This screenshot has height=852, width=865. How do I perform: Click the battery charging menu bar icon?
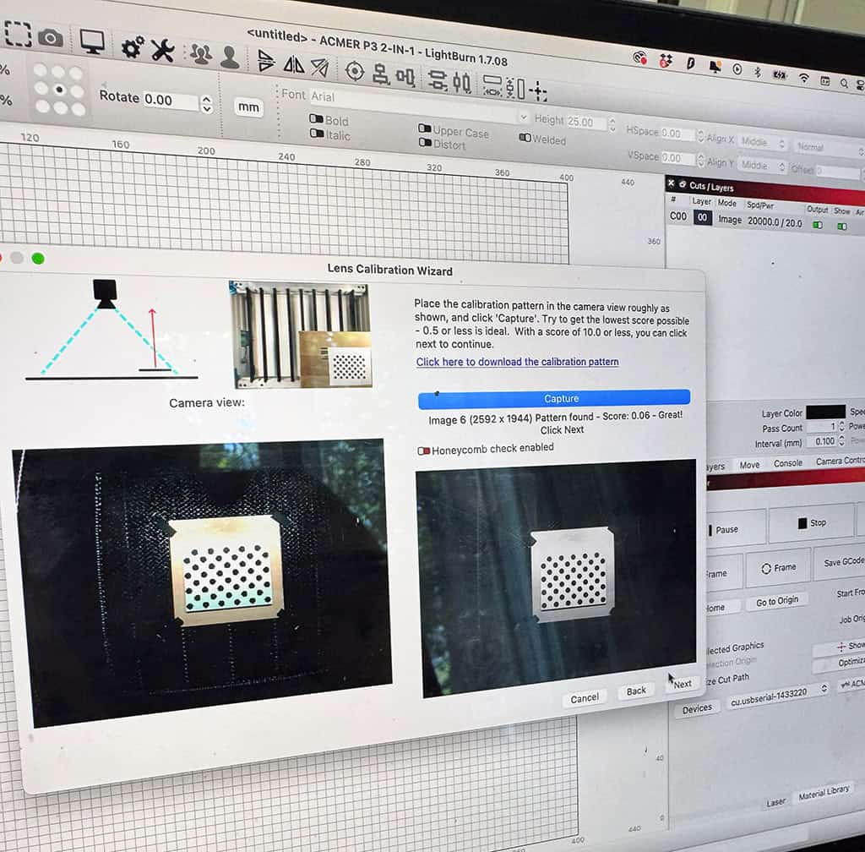click(x=780, y=74)
